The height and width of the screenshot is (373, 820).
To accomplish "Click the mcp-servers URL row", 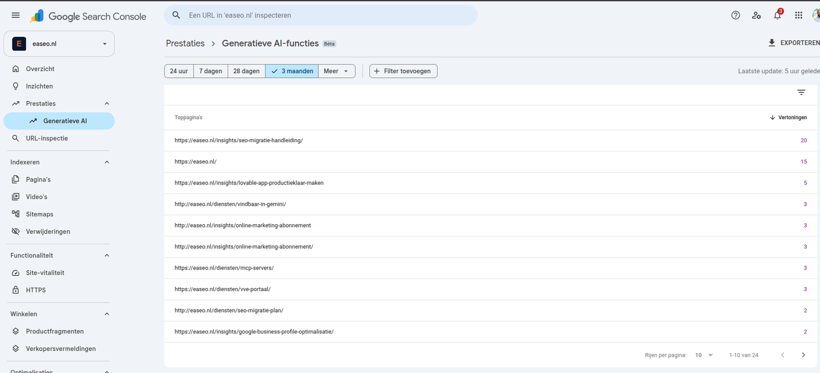I will click(491, 268).
